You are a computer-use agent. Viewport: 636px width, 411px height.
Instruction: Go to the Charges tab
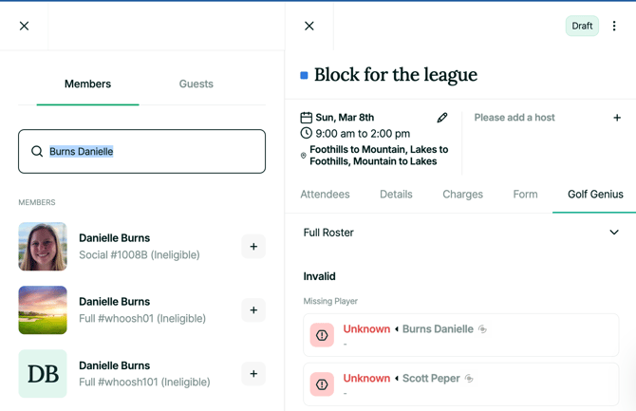tap(462, 195)
